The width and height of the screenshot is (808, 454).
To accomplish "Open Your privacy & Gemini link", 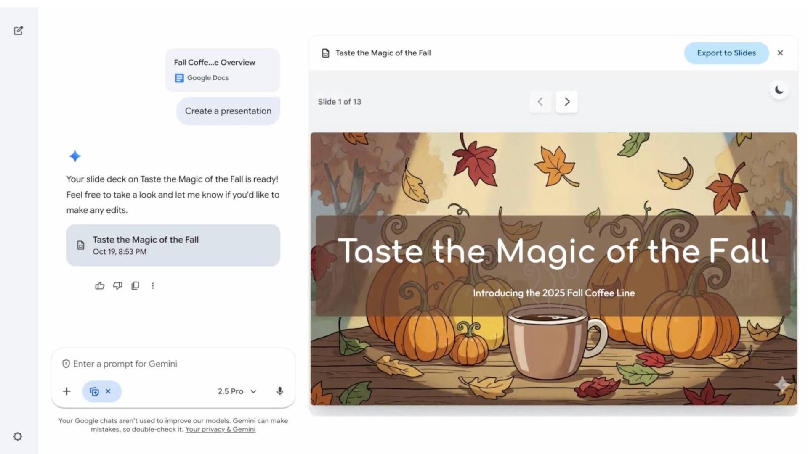I will pos(220,430).
